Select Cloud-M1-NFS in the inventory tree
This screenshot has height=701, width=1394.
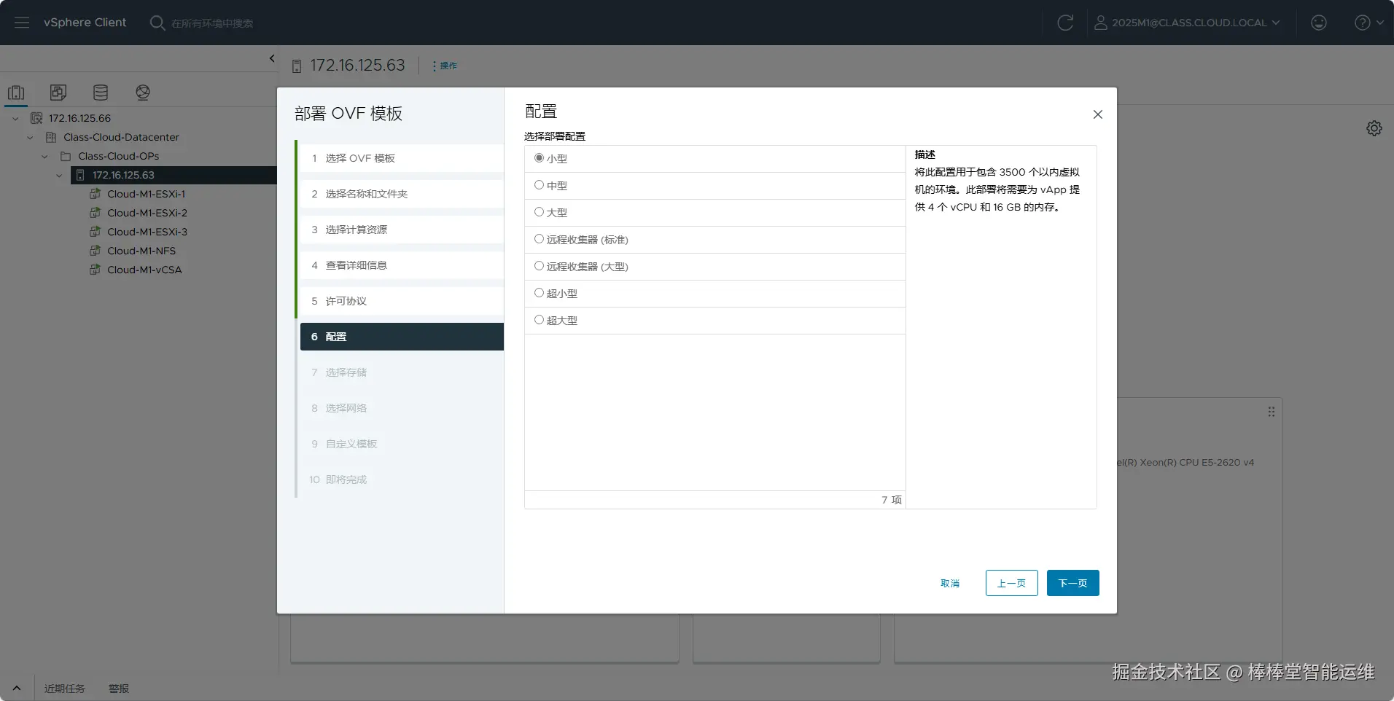coord(141,251)
